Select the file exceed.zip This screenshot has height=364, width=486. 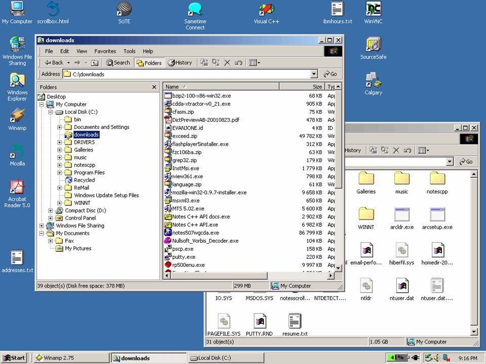click(x=185, y=136)
